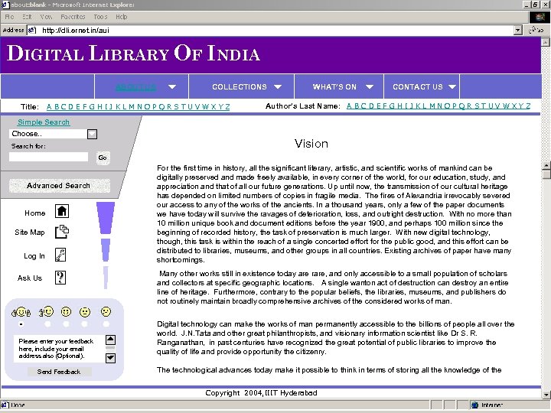
Task: Click the one-thumb-up smiley face
Action: (x=47, y=311)
